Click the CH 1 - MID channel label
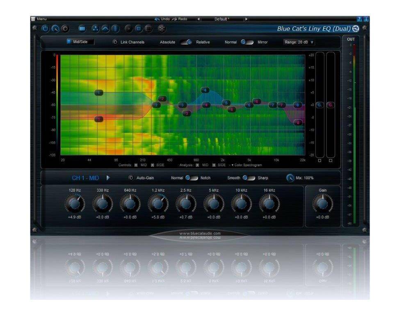Screen dimensions: 395x315 85,178
